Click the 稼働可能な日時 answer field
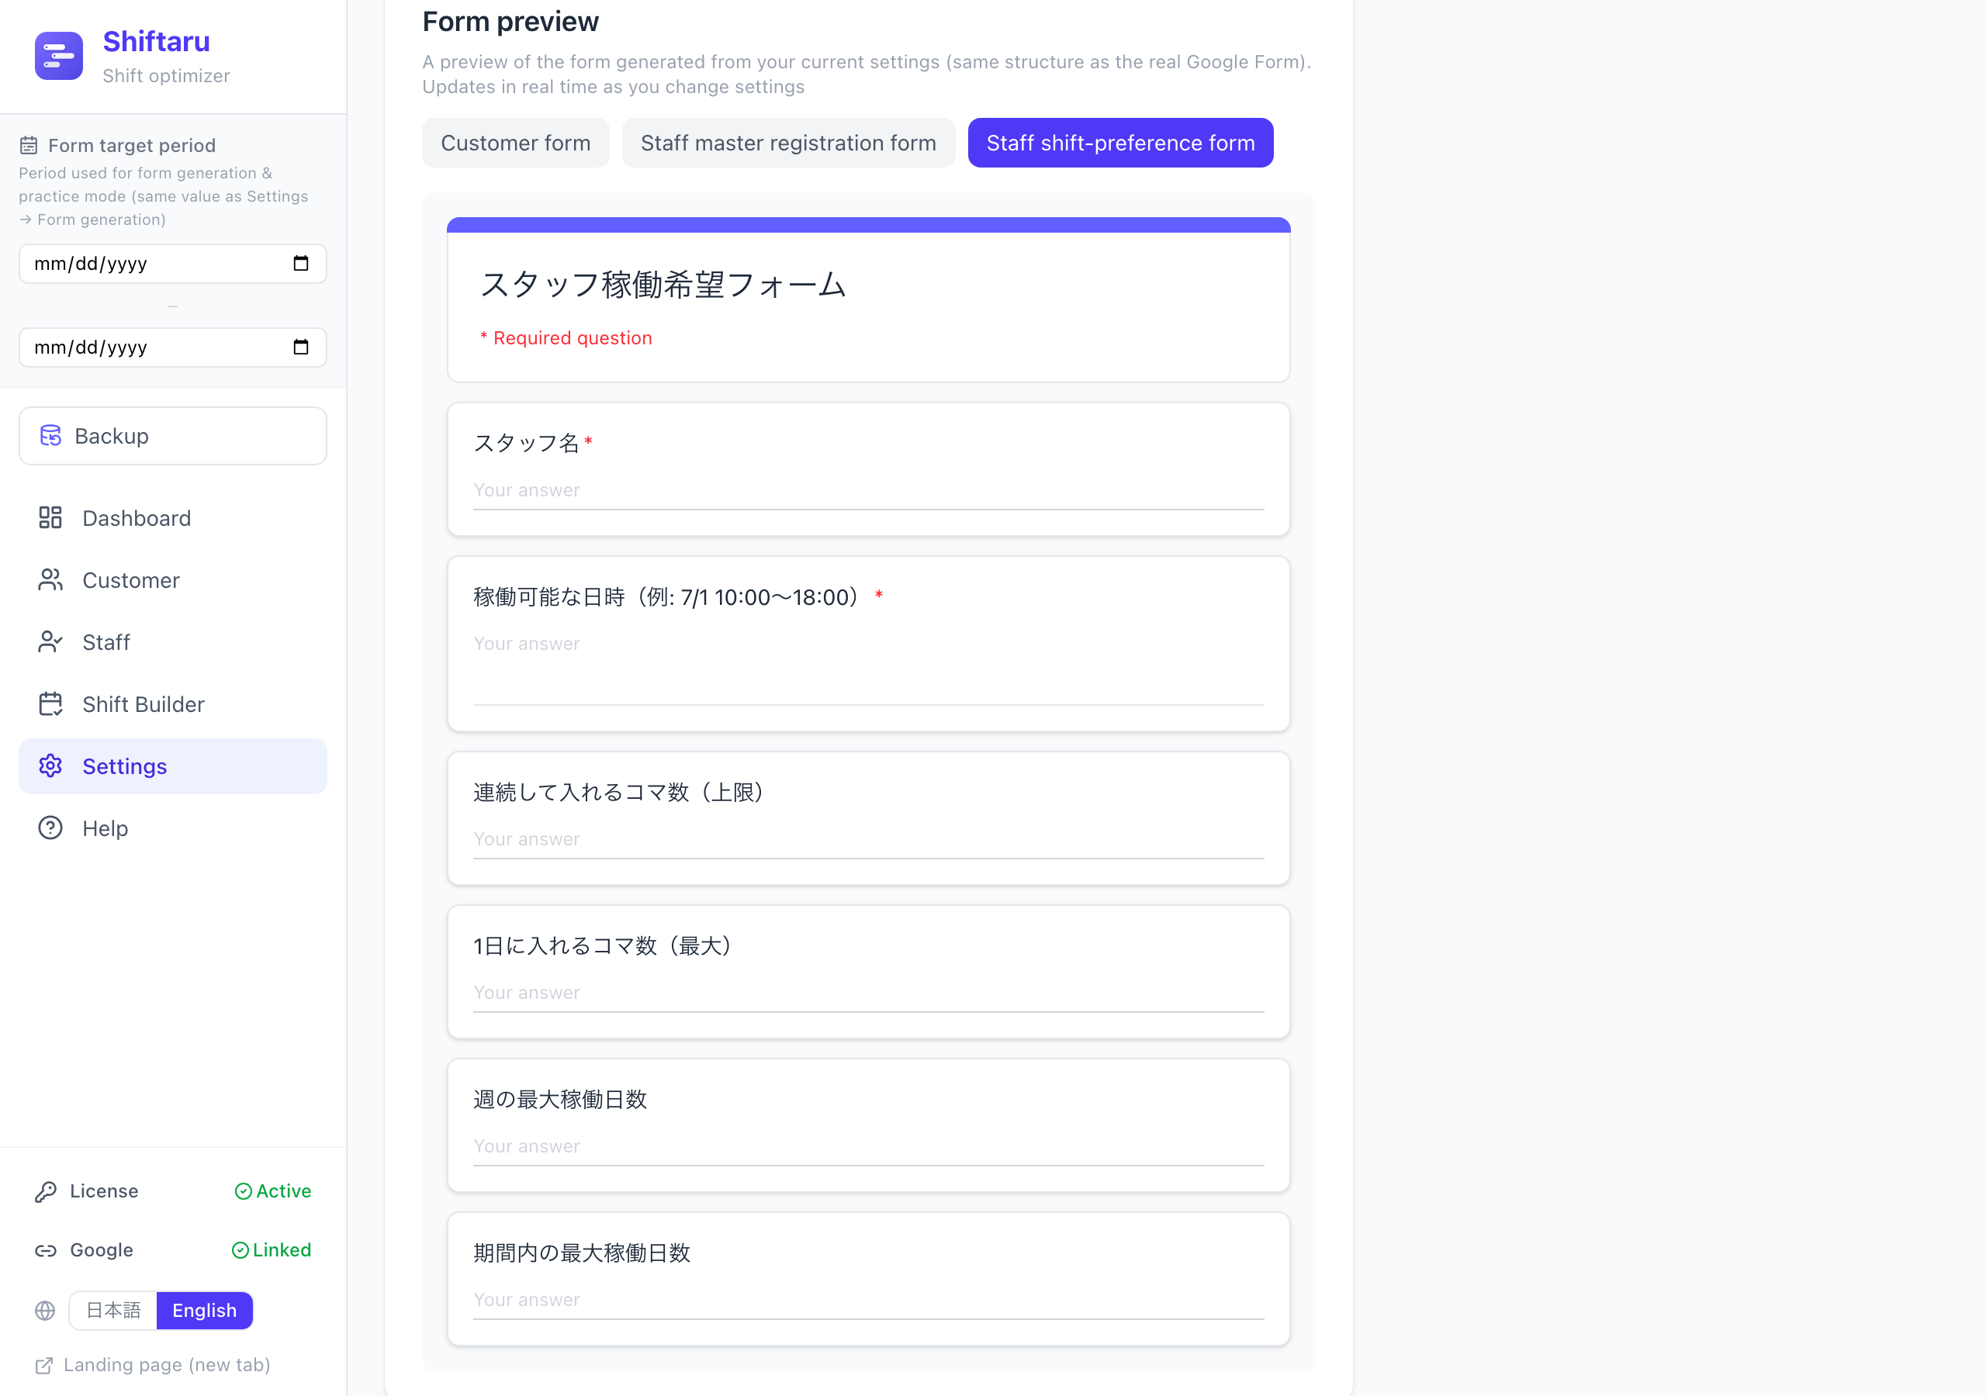The width and height of the screenshot is (1986, 1396). 868,668
